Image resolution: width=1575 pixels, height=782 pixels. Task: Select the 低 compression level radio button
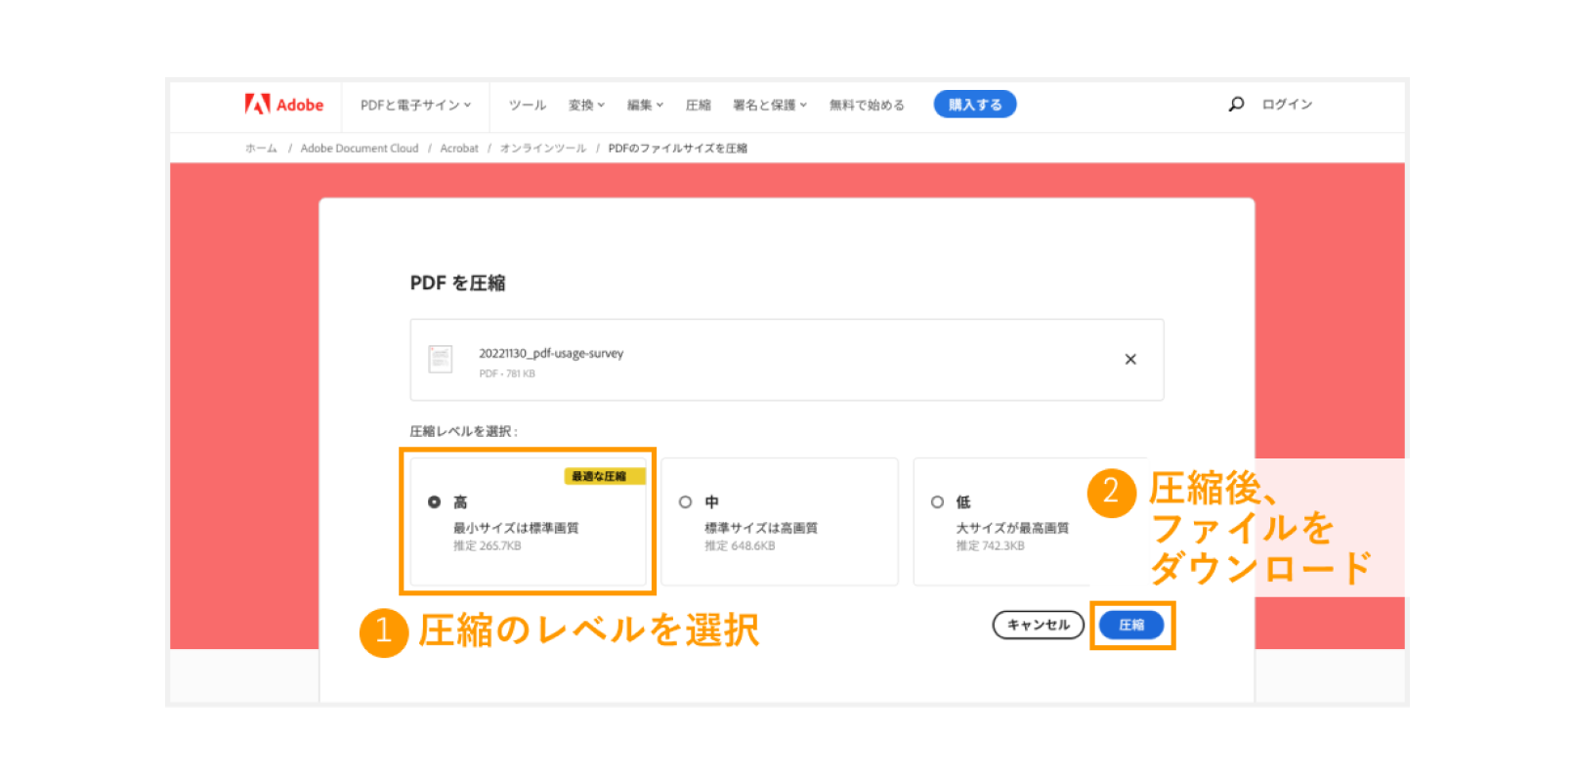coord(937,502)
